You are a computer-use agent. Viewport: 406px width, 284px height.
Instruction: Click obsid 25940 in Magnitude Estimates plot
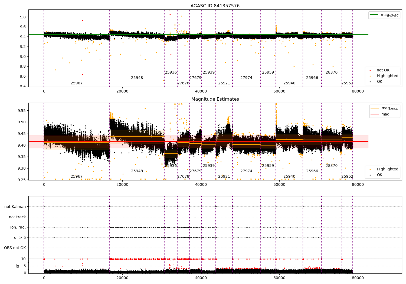click(x=289, y=177)
